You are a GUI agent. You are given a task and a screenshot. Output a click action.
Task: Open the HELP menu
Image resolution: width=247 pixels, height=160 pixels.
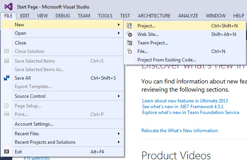(239, 16)
